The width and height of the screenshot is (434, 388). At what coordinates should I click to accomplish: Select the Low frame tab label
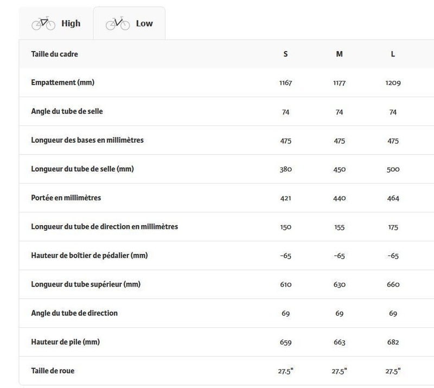[144, 23]
